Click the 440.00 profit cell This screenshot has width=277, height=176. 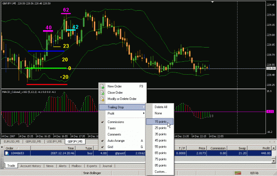tap(259, 153)
